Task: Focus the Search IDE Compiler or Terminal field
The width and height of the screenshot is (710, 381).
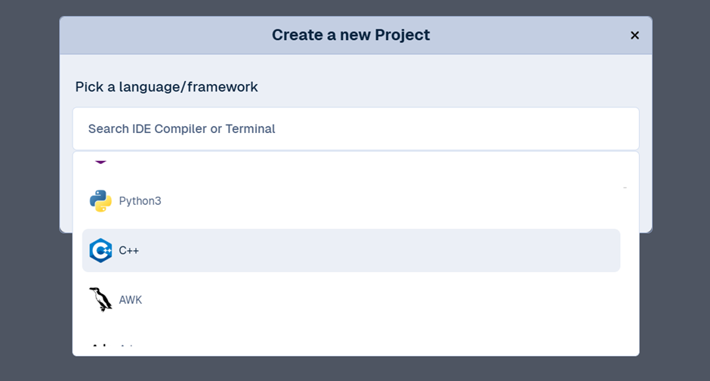Action: click(355, 129)
